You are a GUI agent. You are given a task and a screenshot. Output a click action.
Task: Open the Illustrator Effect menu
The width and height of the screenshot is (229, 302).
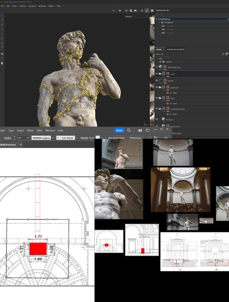[x=30, y=131]
